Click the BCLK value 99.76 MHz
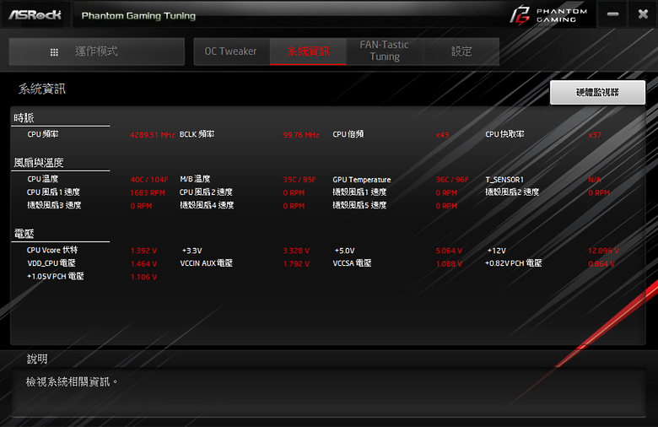 301,135
